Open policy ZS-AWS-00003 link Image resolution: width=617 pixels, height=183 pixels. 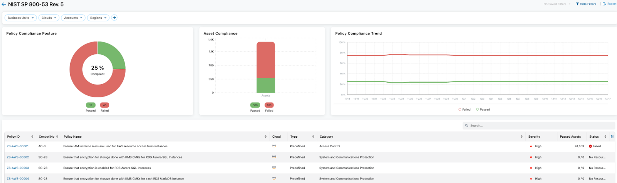coord(18,168)
